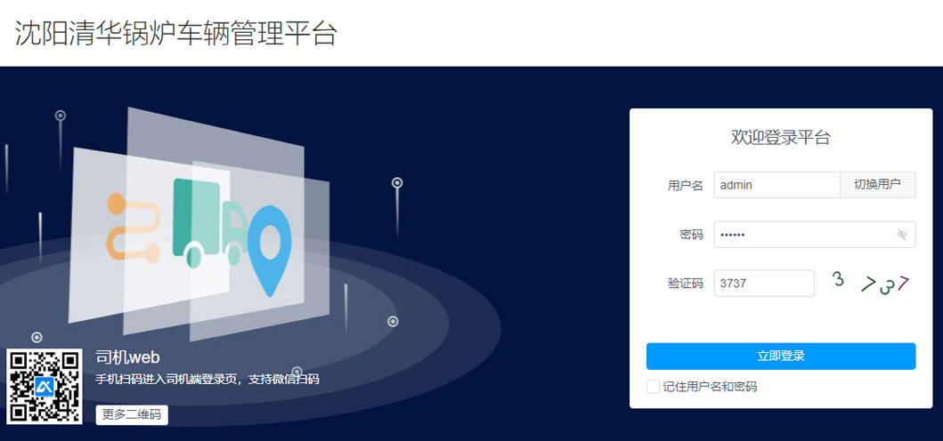Viewport: 943px width, 441px height.
Task: Click the 切换用户 button
Action: [877, 185]
